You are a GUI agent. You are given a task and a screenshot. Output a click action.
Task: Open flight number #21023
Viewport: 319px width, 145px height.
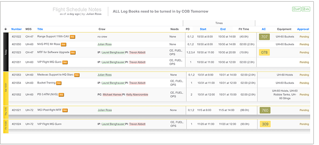click(x=16, y=52)
